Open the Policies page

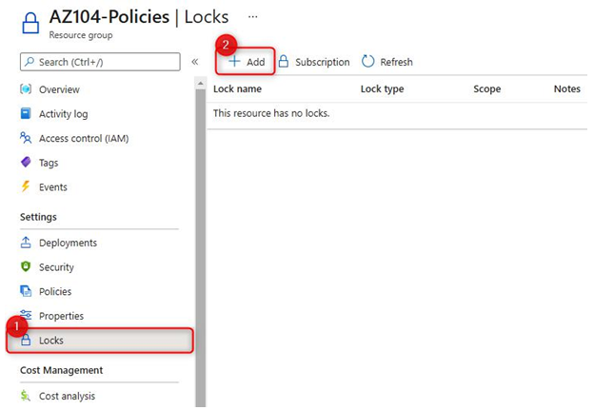coord(55,291)
